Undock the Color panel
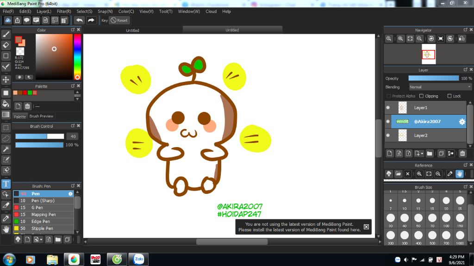The width and height of the screenshot is (474, 266). pos(73,30)
